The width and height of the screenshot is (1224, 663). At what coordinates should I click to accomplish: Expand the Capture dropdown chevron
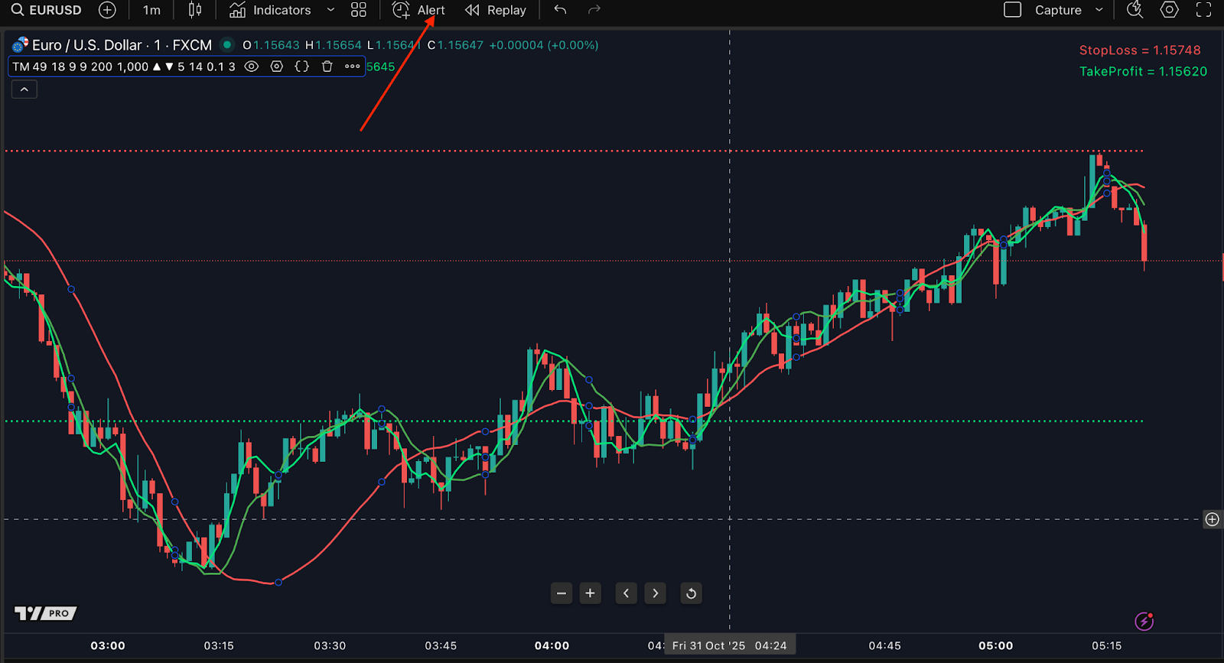[x=1099, y=10]
